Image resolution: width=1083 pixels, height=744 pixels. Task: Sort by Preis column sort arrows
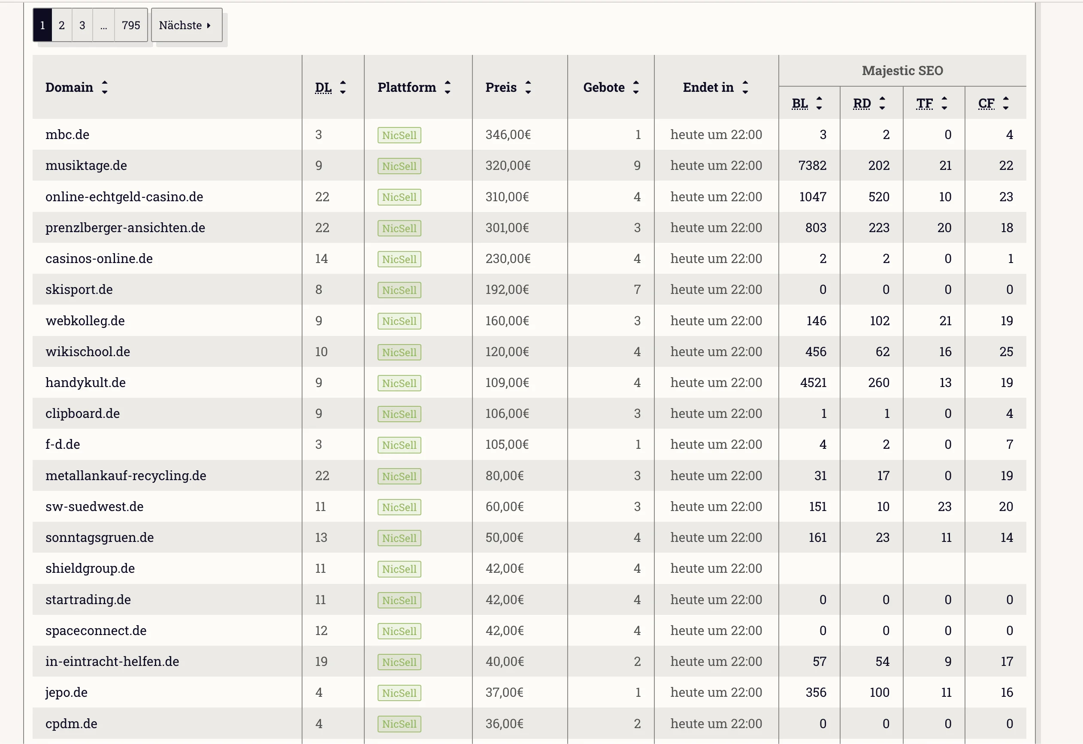(x=528, y=87)
